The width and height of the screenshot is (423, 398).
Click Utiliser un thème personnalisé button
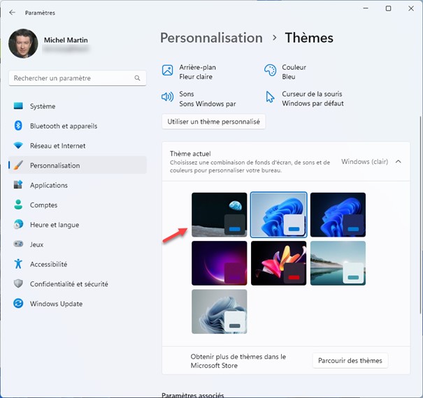(213, 121)
